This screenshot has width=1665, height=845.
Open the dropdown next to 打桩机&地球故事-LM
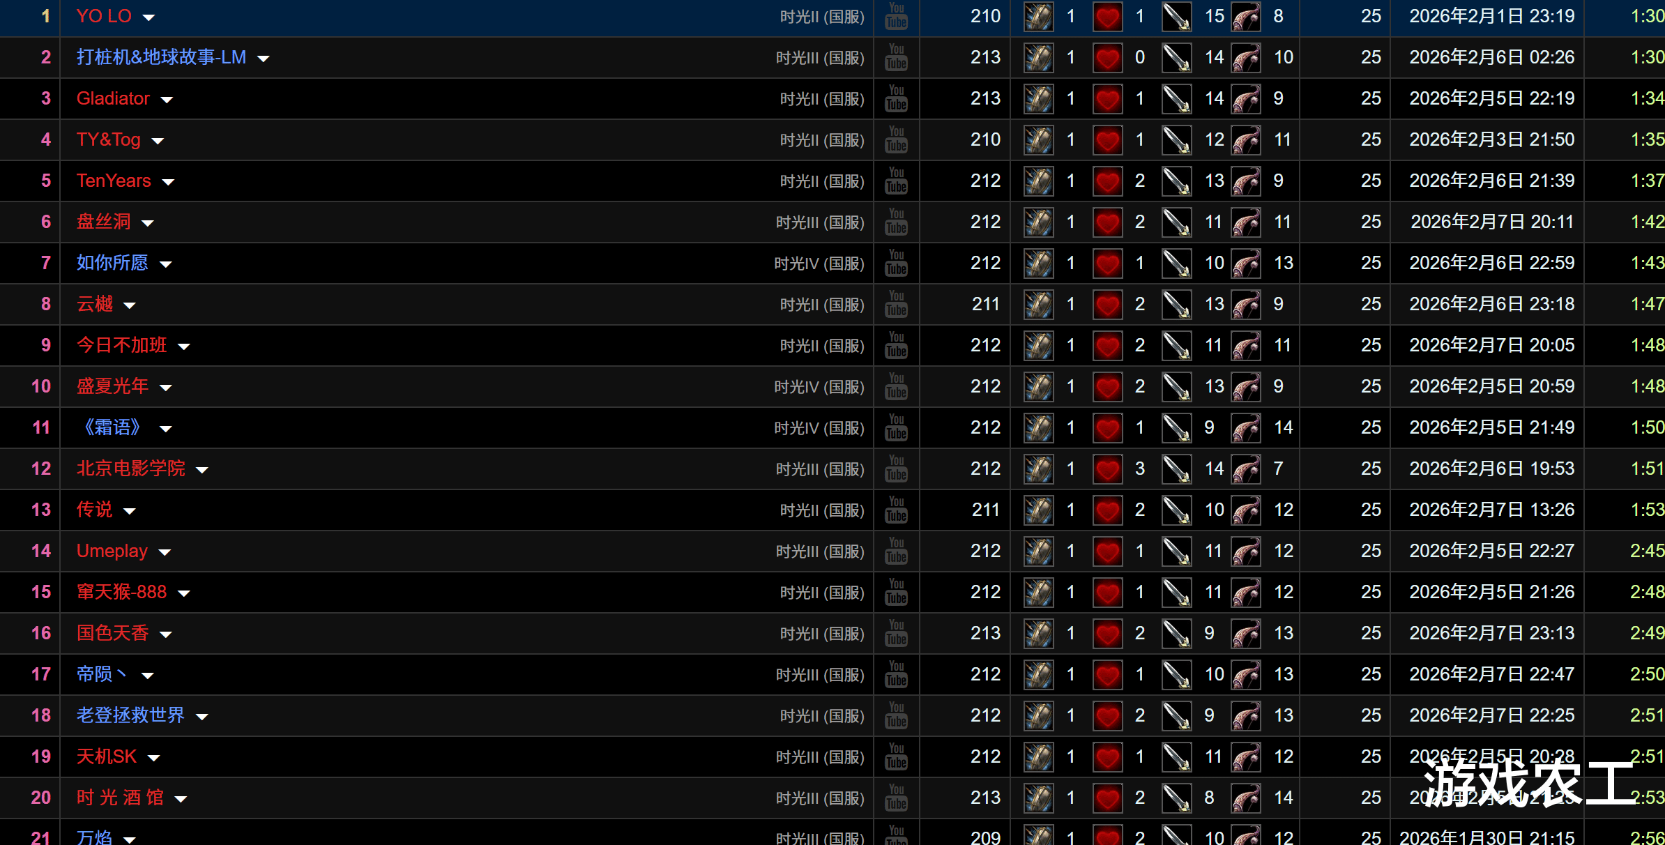pos(264,59)
